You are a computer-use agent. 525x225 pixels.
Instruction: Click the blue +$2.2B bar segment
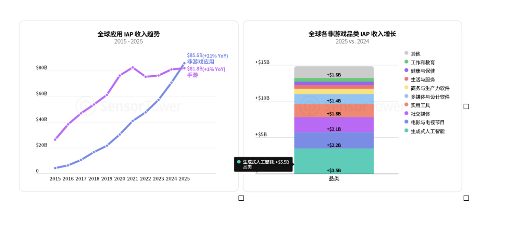pyautogui.click(x=334, y=140)
